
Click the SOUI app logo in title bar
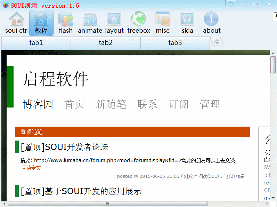click(6, 5)
